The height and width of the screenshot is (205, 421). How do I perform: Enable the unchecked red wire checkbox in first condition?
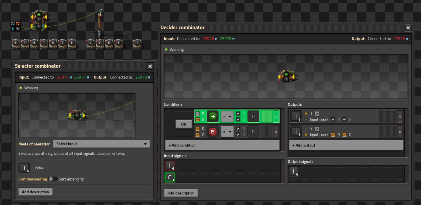click(x=198, y=114)
